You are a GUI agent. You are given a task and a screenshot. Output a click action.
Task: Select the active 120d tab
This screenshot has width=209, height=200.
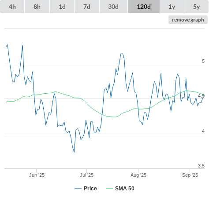pyautogui.click(x=144, y=7)
